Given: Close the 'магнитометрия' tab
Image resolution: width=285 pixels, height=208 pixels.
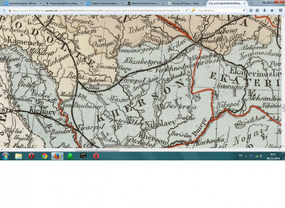Looking at the screenshot, I should (x=40, y=3).
